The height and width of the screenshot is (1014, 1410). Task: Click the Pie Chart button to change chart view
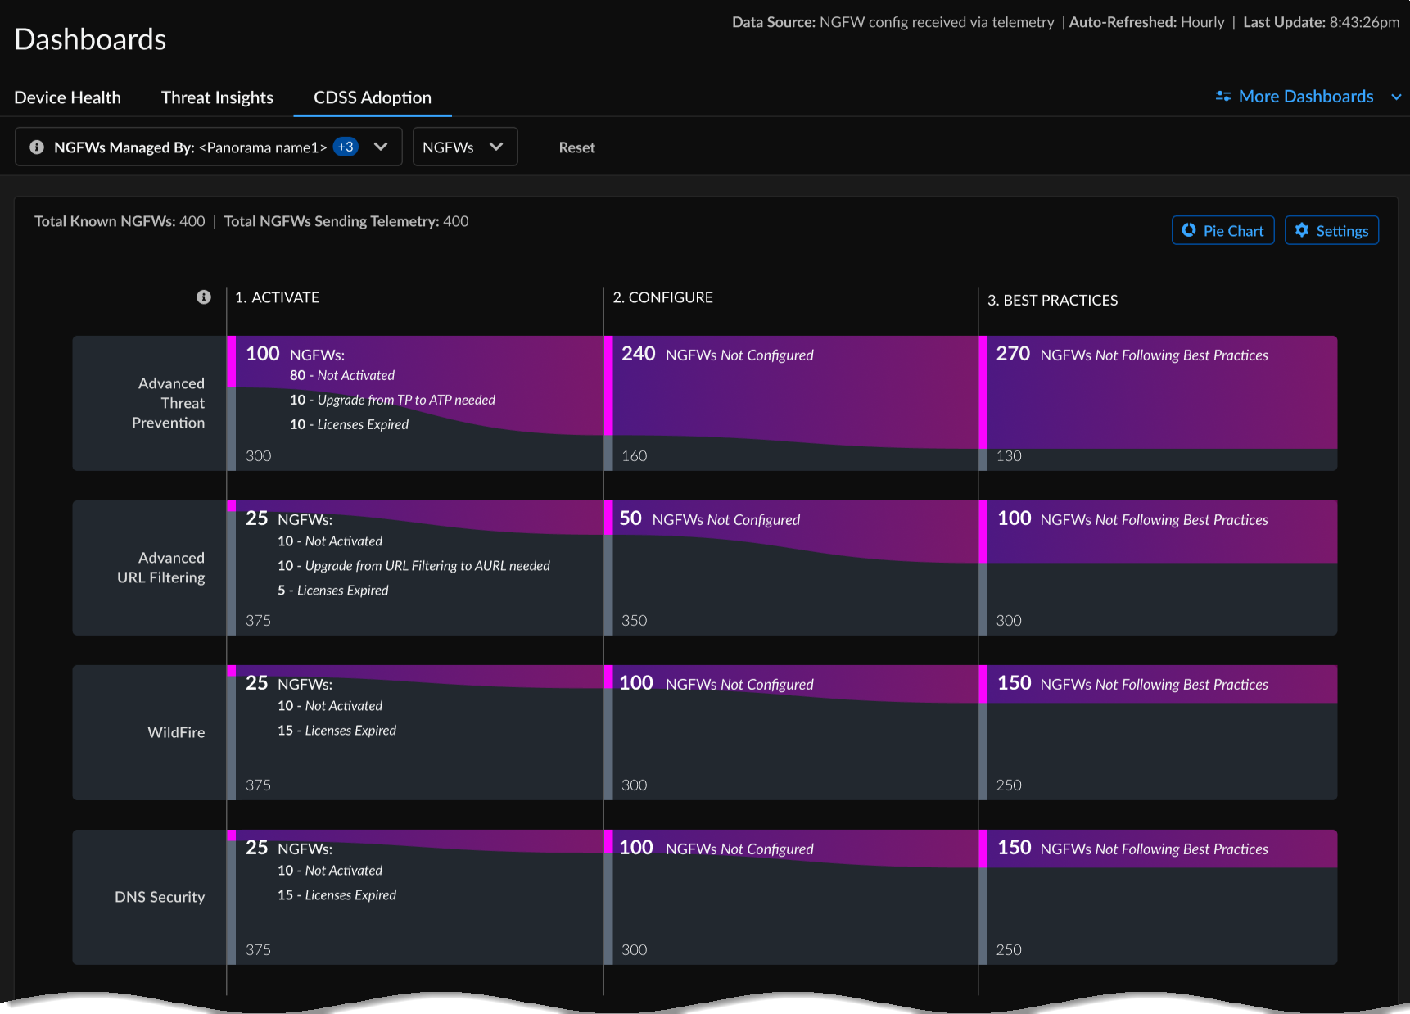click(x=1222, y=230)
